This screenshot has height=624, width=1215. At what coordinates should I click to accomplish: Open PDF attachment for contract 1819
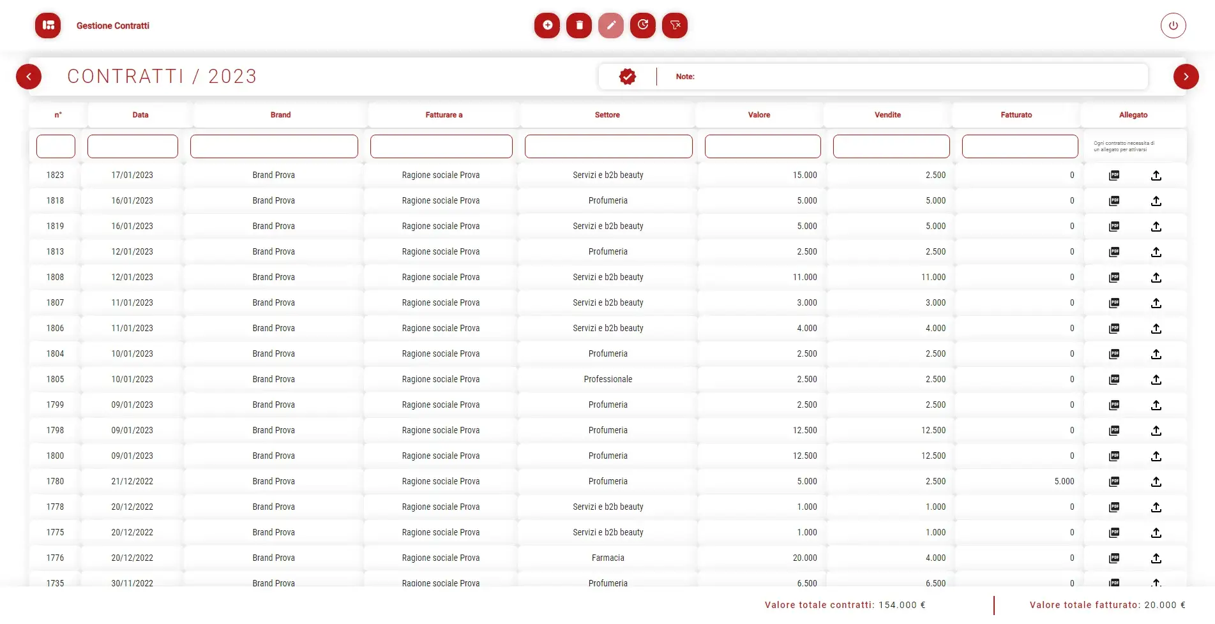[1114, 226]
